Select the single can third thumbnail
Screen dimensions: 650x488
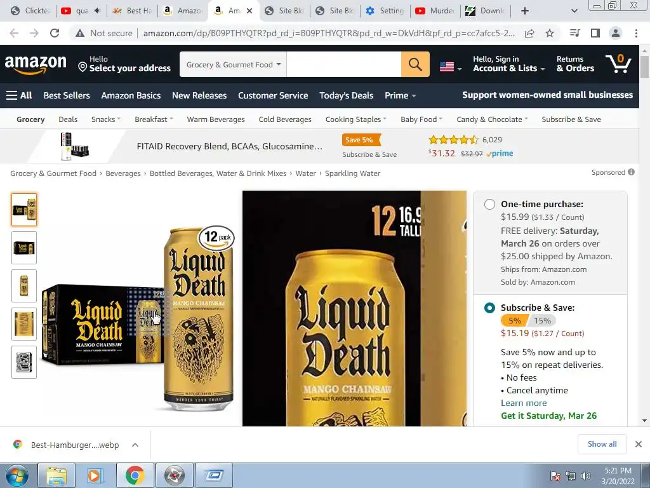point(24,286)
